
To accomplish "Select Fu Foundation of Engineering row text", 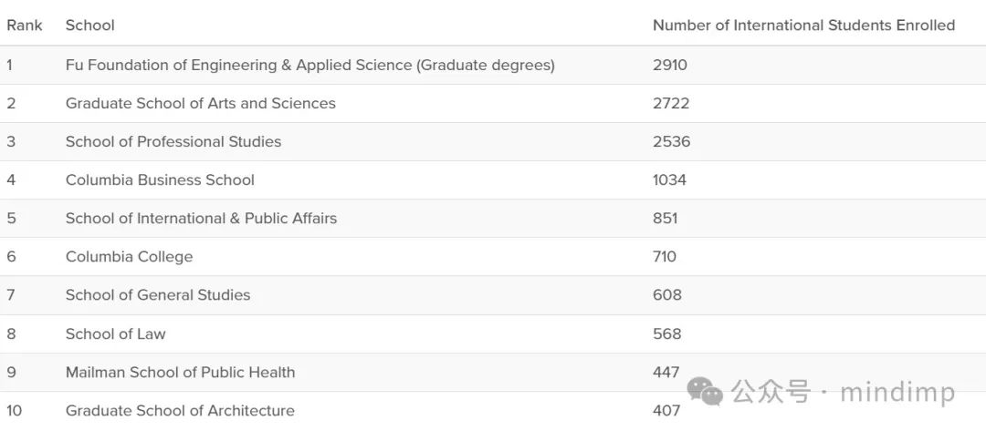I will [x=310, y=65].
